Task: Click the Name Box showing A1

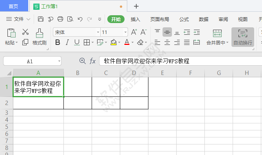Action: (x=32, y=61)
